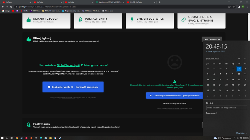Open the Netflix bookmark
The height and width of the screenshot is (140, 250).
tap(24, 11)
